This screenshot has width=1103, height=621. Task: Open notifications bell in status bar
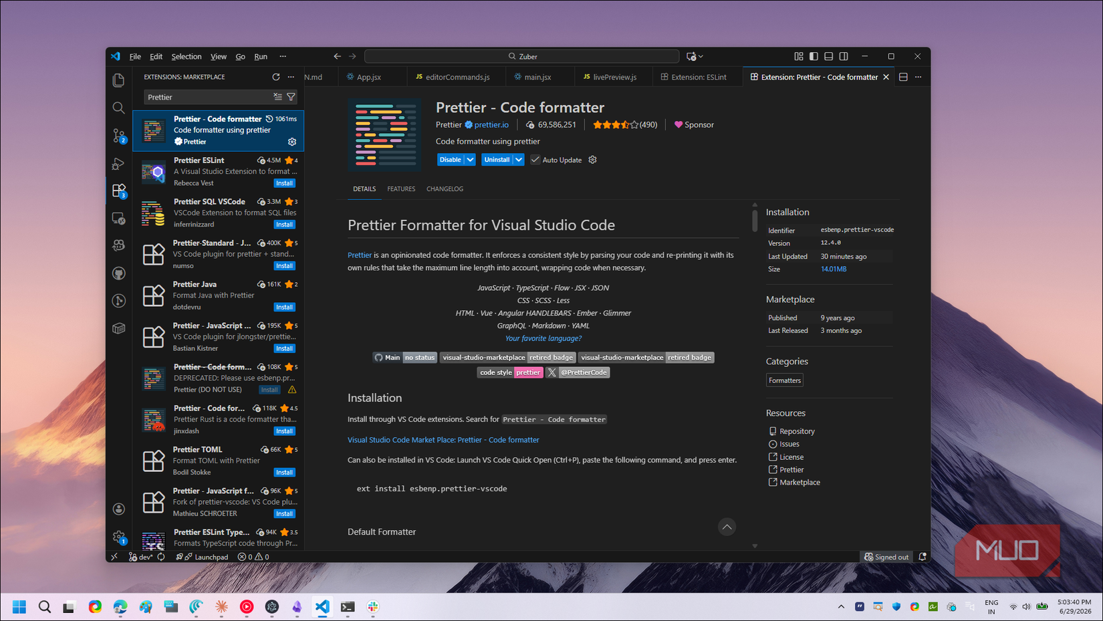(x=923, y=556)
